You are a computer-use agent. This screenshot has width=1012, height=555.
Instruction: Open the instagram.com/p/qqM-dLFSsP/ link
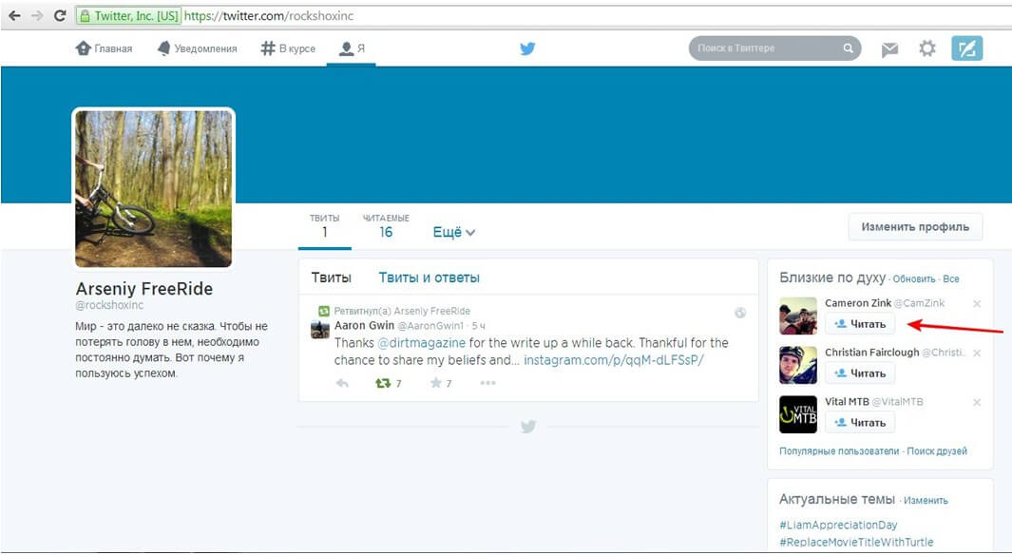tap(613, 360)
